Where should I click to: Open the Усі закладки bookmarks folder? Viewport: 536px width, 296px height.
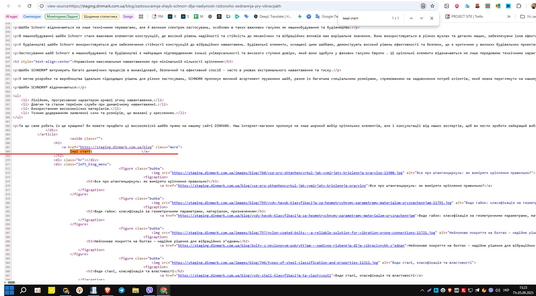click(x=528, y=17)
